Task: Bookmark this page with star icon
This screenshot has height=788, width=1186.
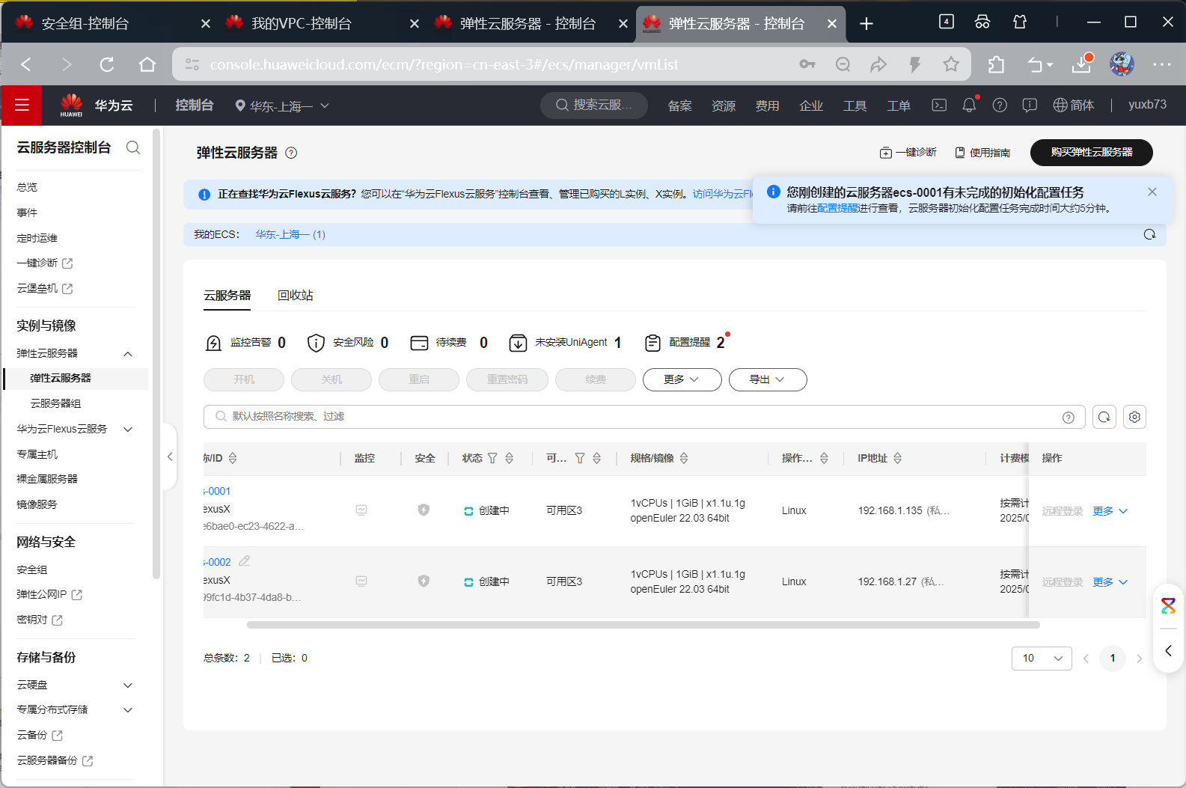Action: coord(951,64)
